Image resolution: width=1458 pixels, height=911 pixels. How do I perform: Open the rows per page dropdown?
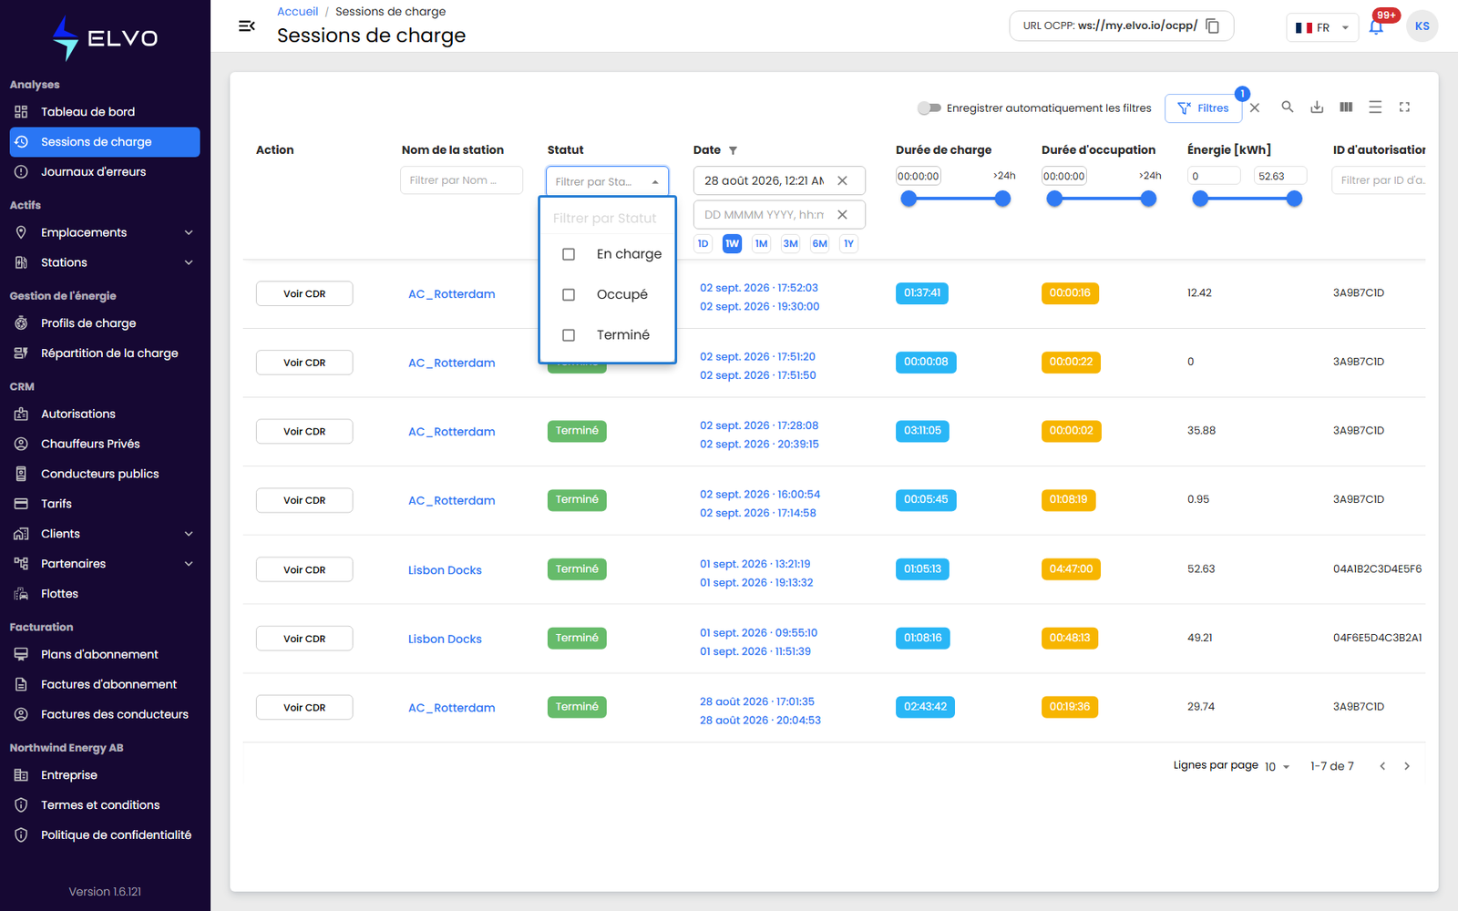click(1278, 767)
